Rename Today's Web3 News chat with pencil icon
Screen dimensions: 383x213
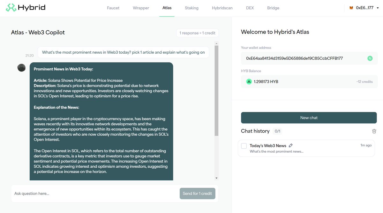(x=290, y=146)
